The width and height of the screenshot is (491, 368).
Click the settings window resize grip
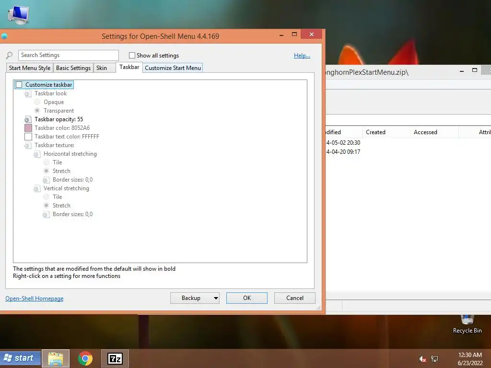pos(318,308)
